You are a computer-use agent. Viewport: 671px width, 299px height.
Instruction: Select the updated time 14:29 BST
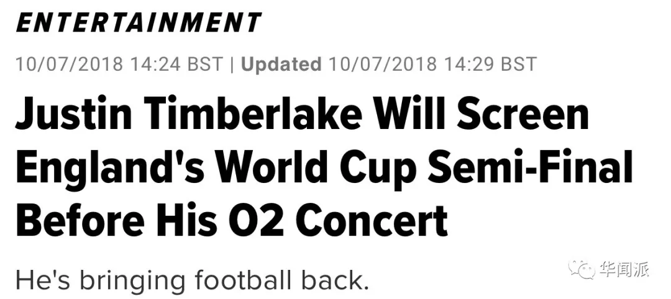point(490,65)
